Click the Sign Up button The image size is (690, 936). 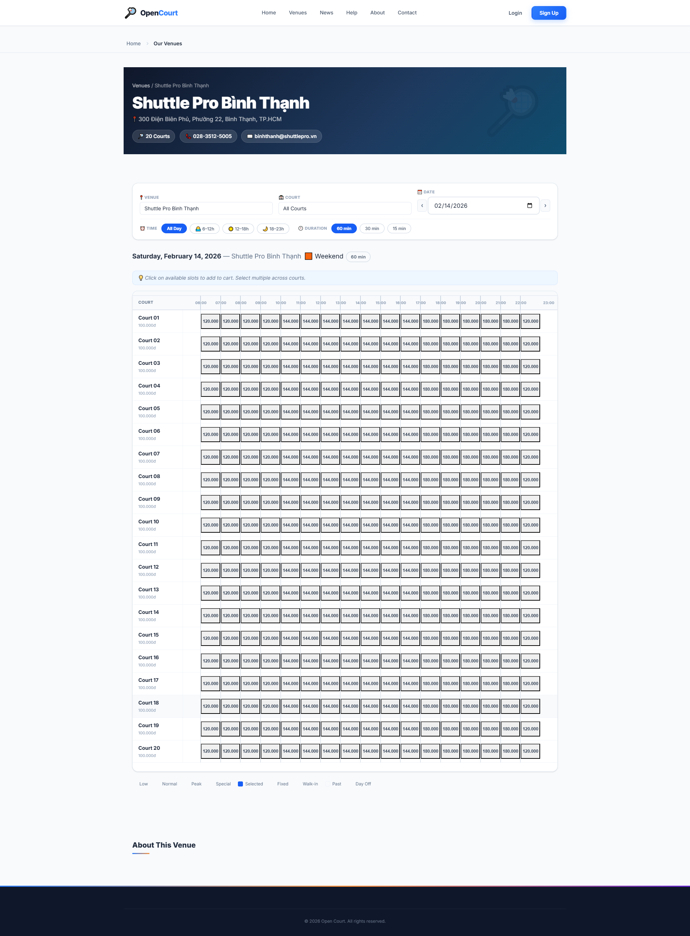pyautogui.click(x=548, y=13)
